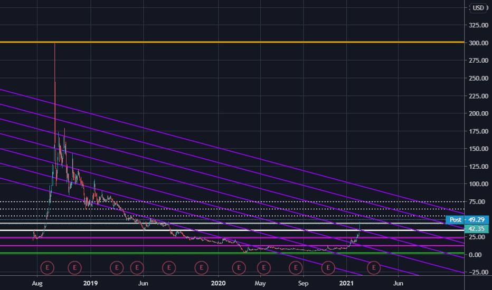492x290 pixels.
Task: Click the Sep time axis label
Action: coord(303,284)
